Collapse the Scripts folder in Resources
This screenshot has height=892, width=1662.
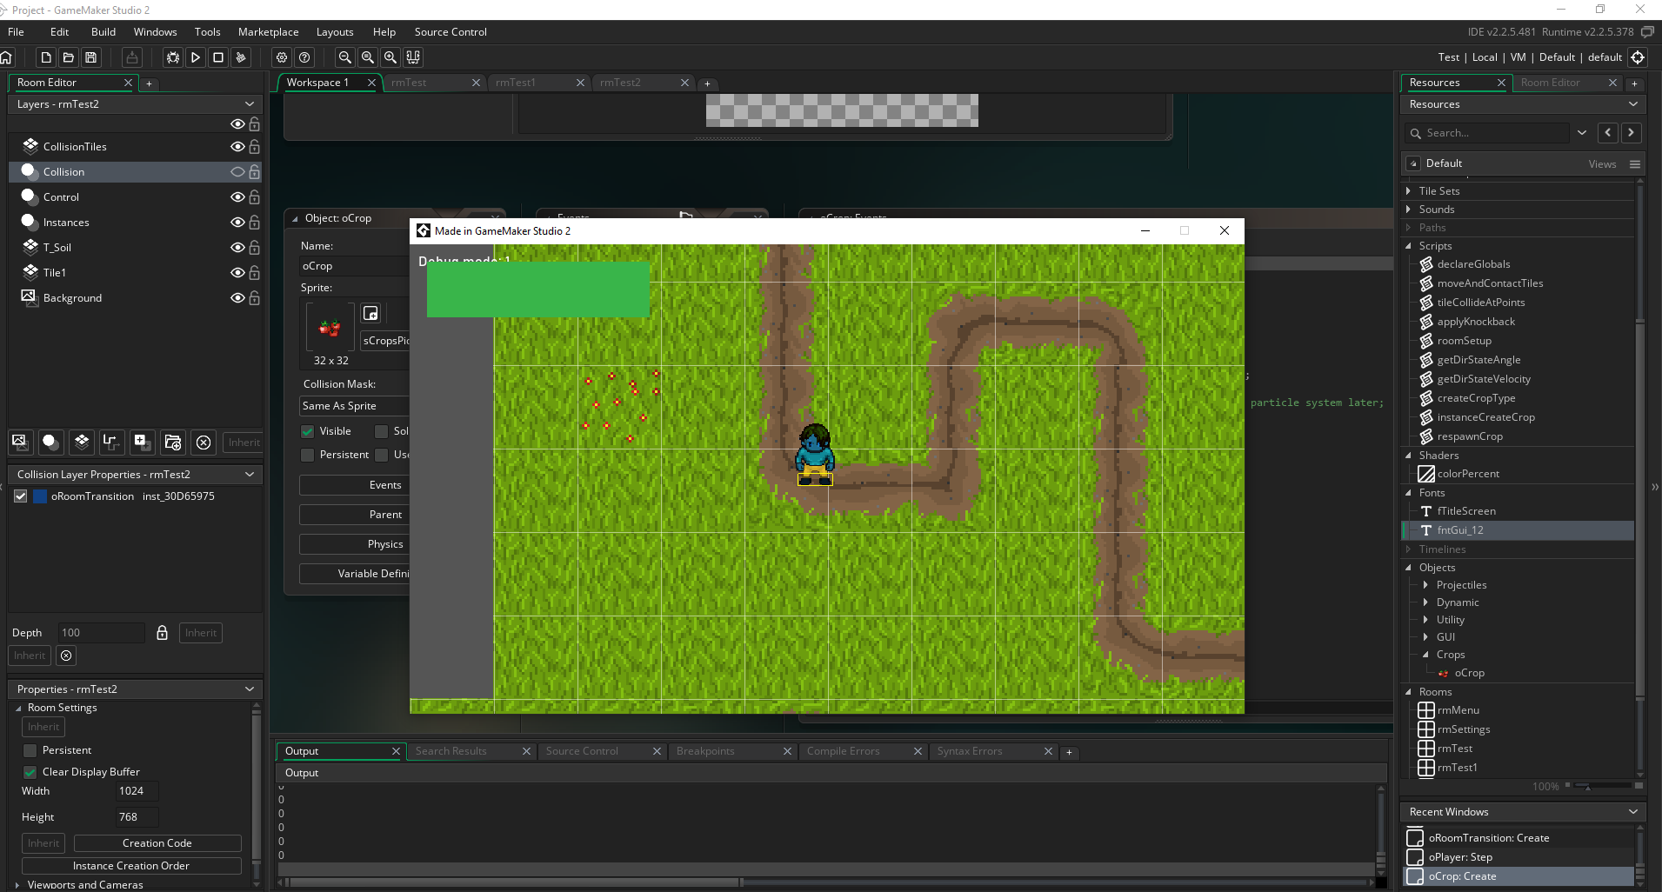(1409, 246)
